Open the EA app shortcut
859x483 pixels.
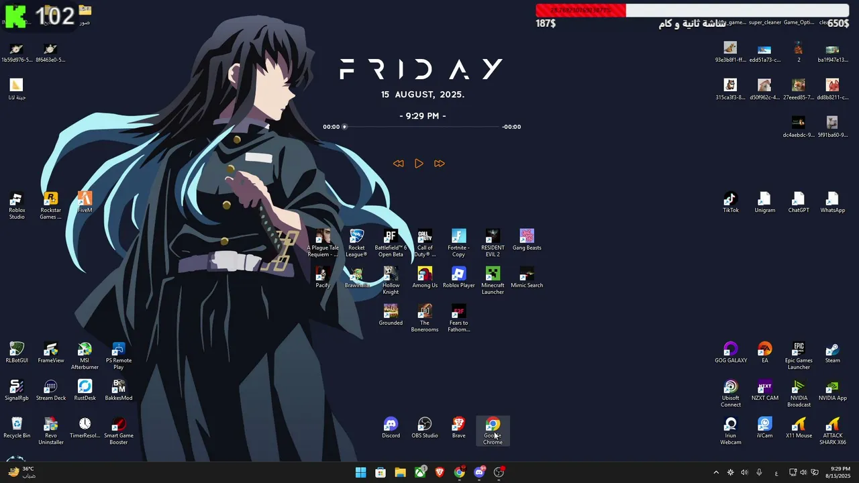(x=764, y=353)
